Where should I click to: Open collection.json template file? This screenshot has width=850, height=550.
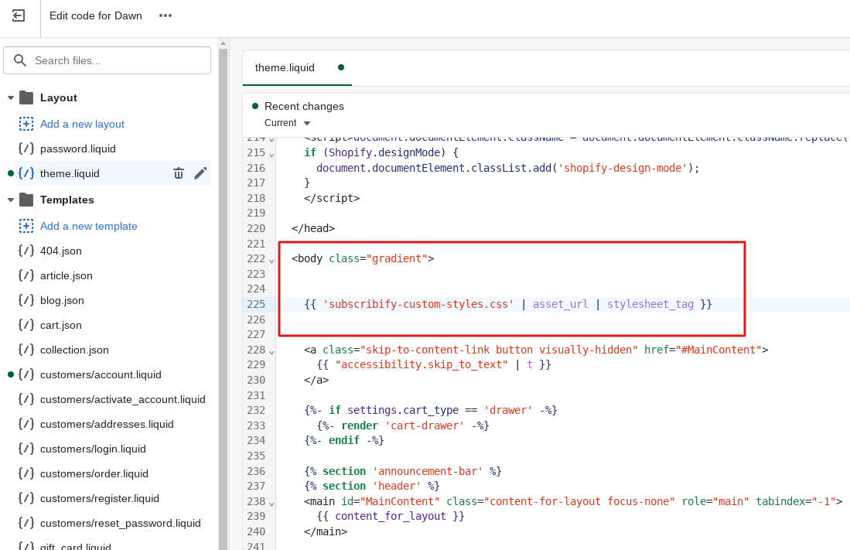point(74,350)
